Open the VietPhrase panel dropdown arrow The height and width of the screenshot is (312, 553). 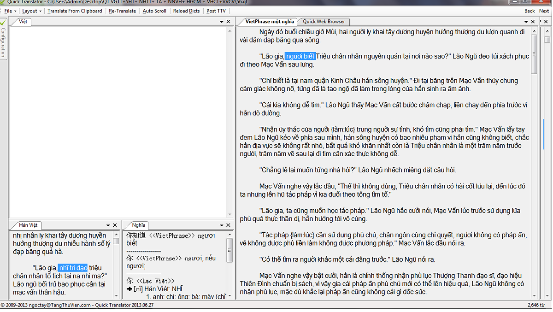pyautogui.click(x=527, y=22)
